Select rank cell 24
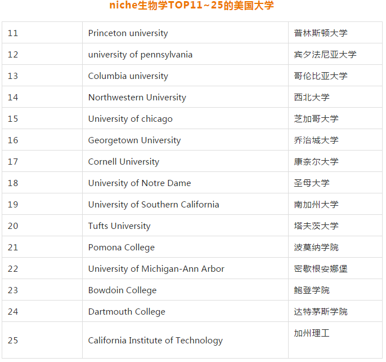The image size is (386, 362). [42, 312]
